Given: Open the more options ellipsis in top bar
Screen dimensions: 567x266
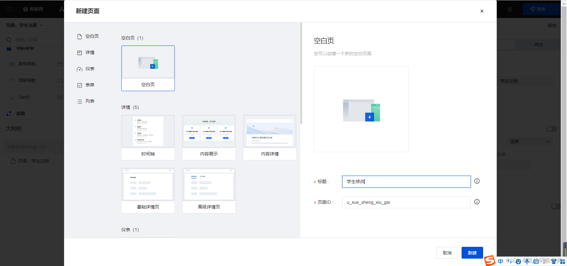Looking at the screenshot, I should click(x=556, y=9).
